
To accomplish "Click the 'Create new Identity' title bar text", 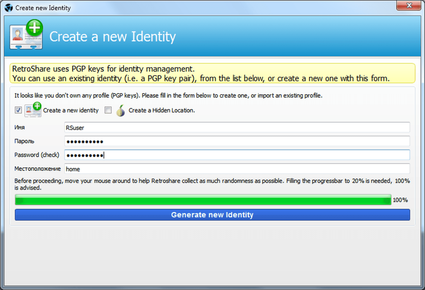I will click(43, 8).
